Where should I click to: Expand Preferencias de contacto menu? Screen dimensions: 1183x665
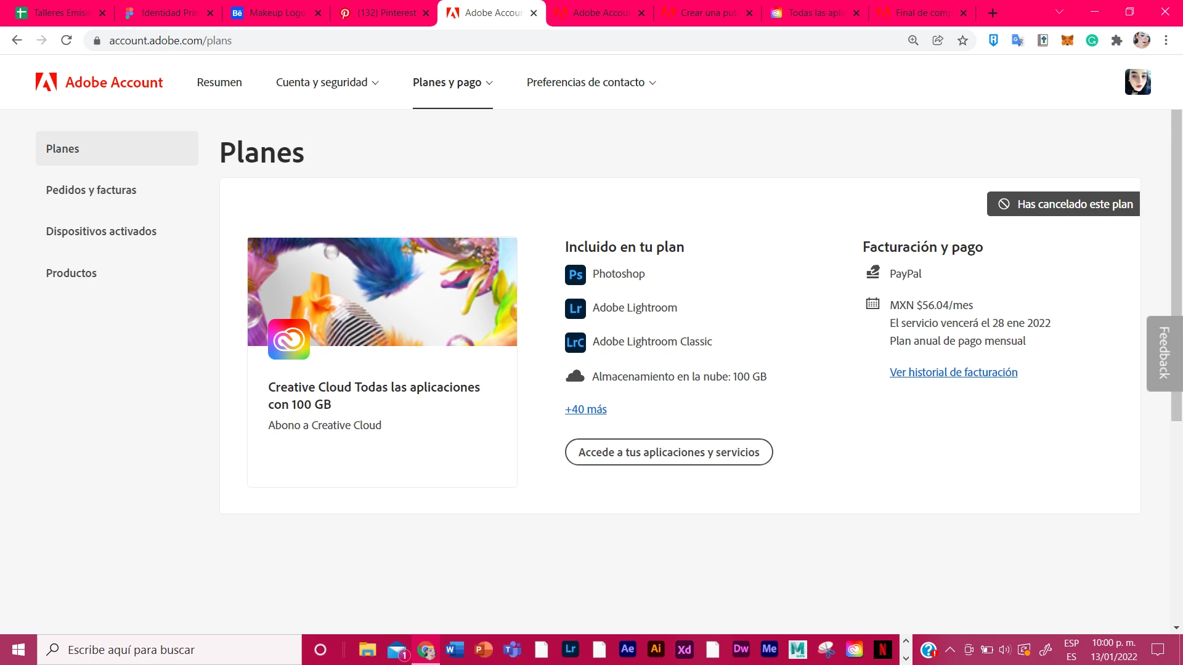click(x=591, y=83)
